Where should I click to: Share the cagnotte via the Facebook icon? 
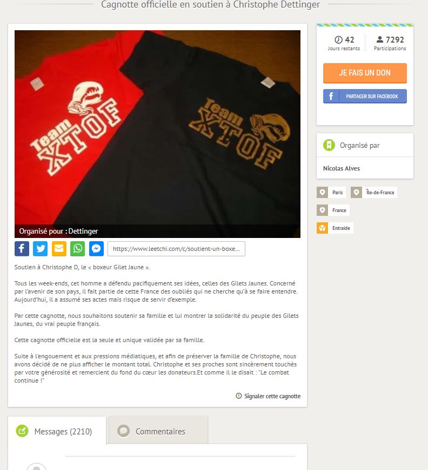click(22, 248)
